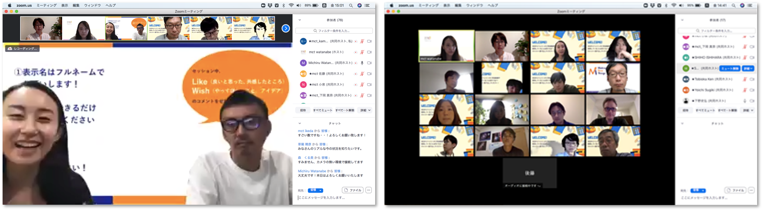Toggle ★mct 小泉 muted mic icon, speaker-view window
The width and height of the screenshot is (762, 210).
362,85
